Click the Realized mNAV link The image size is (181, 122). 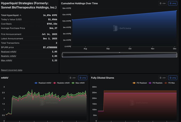coord(9,52)
